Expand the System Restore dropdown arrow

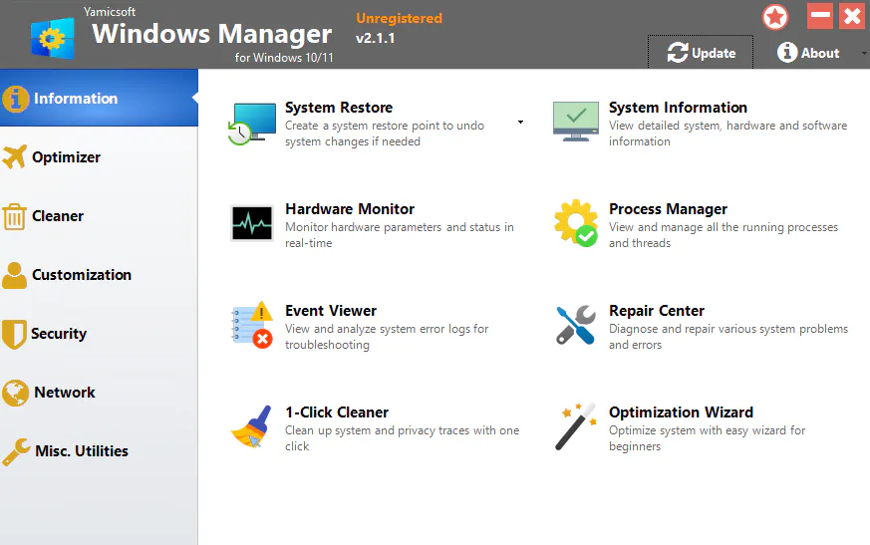[520, 123]
